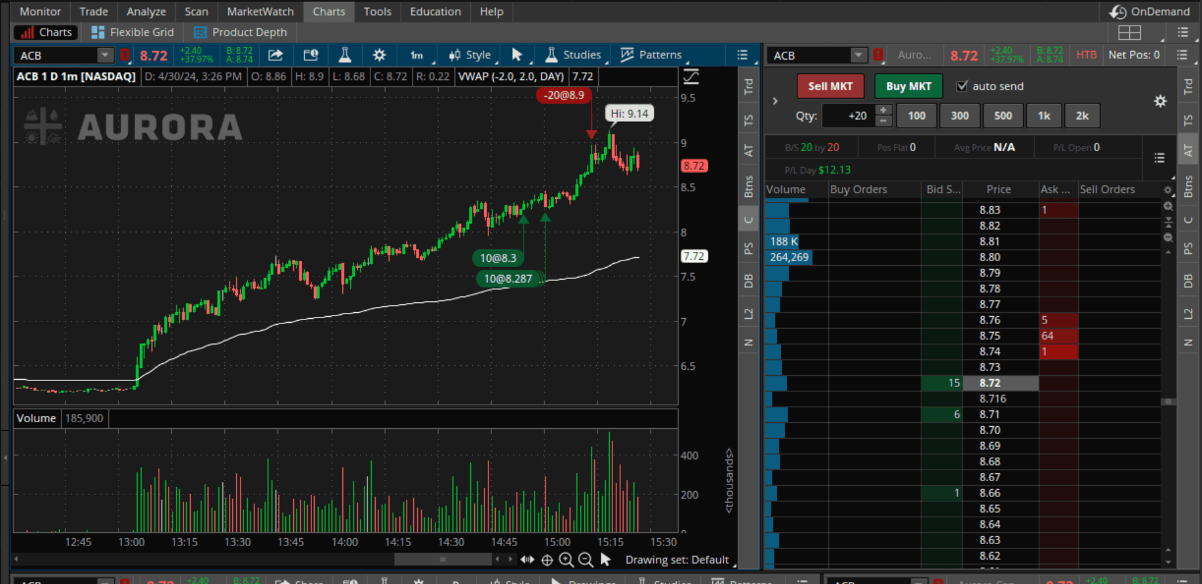Click the share arrow icon in chart toolbar
Screen dimensions: 1202x584
click(x=275, y=55)
